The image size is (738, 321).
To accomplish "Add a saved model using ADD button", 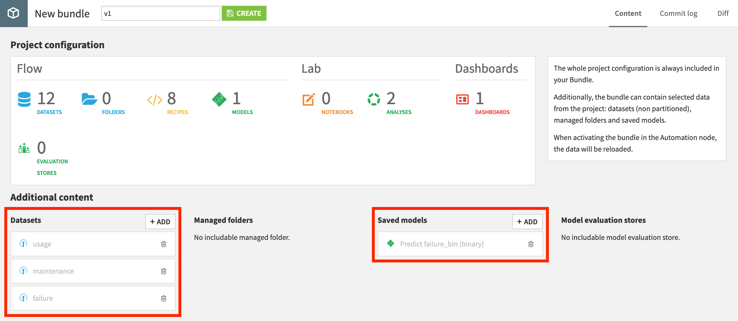I will [527, 222].
